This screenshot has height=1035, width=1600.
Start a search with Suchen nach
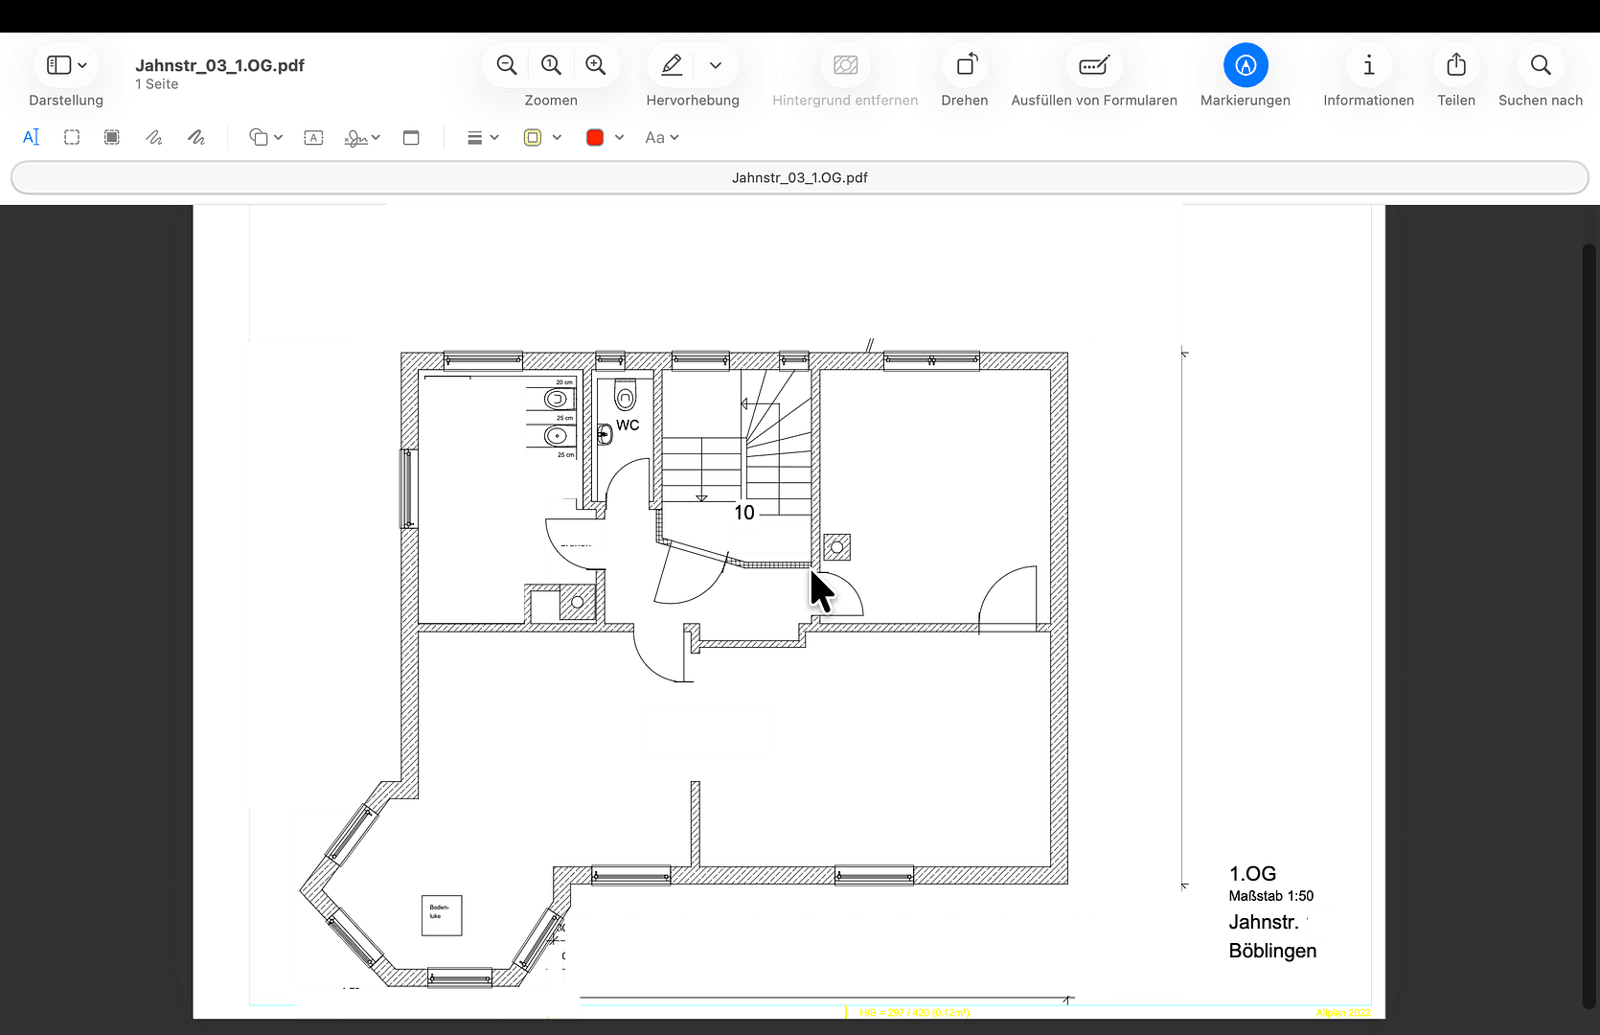coord(1540,65)
